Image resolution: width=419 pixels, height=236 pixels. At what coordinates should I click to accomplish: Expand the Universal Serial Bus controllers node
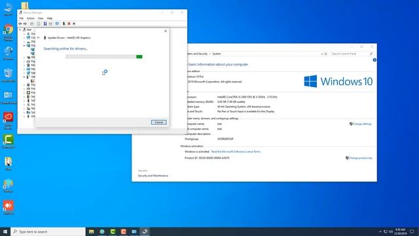(24, 117)
